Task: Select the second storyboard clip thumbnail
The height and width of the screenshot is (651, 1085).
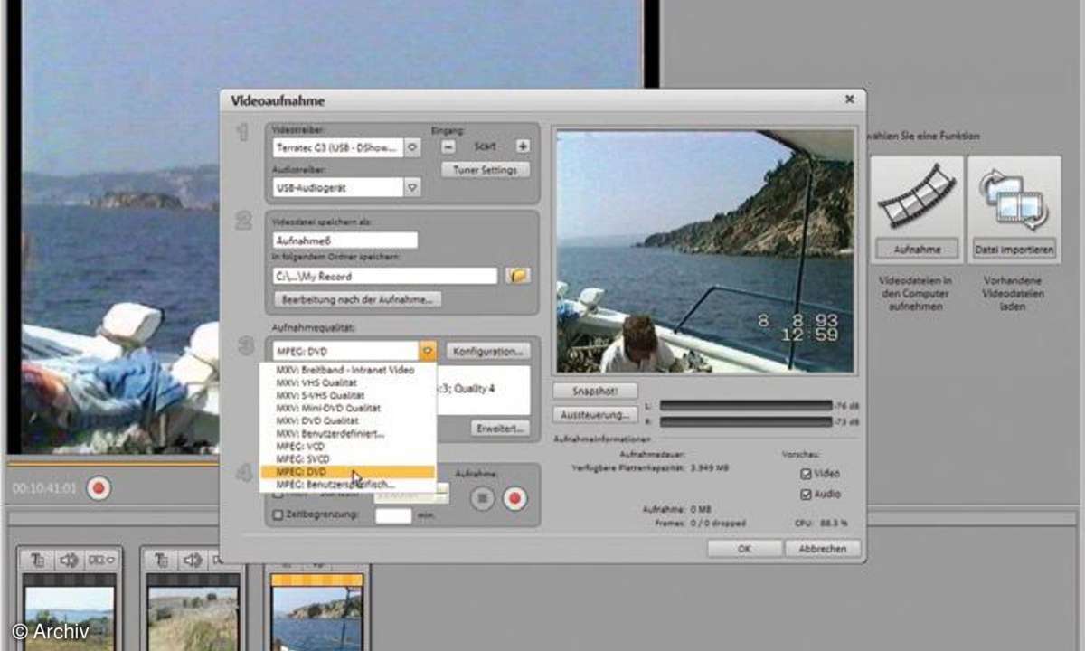Action: 193,617
